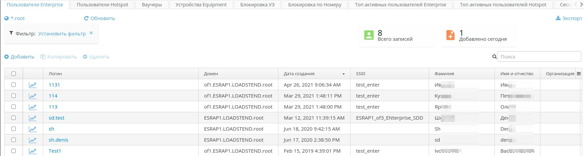Toggle the select-all checkbox in table header

pos(14,74)
